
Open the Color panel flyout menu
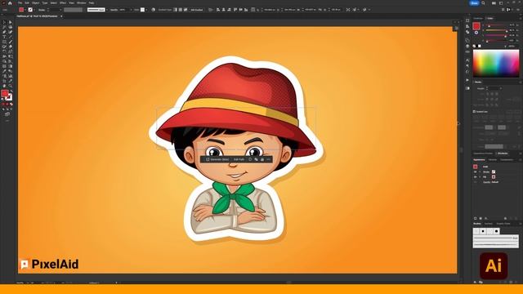pos(521,18)
